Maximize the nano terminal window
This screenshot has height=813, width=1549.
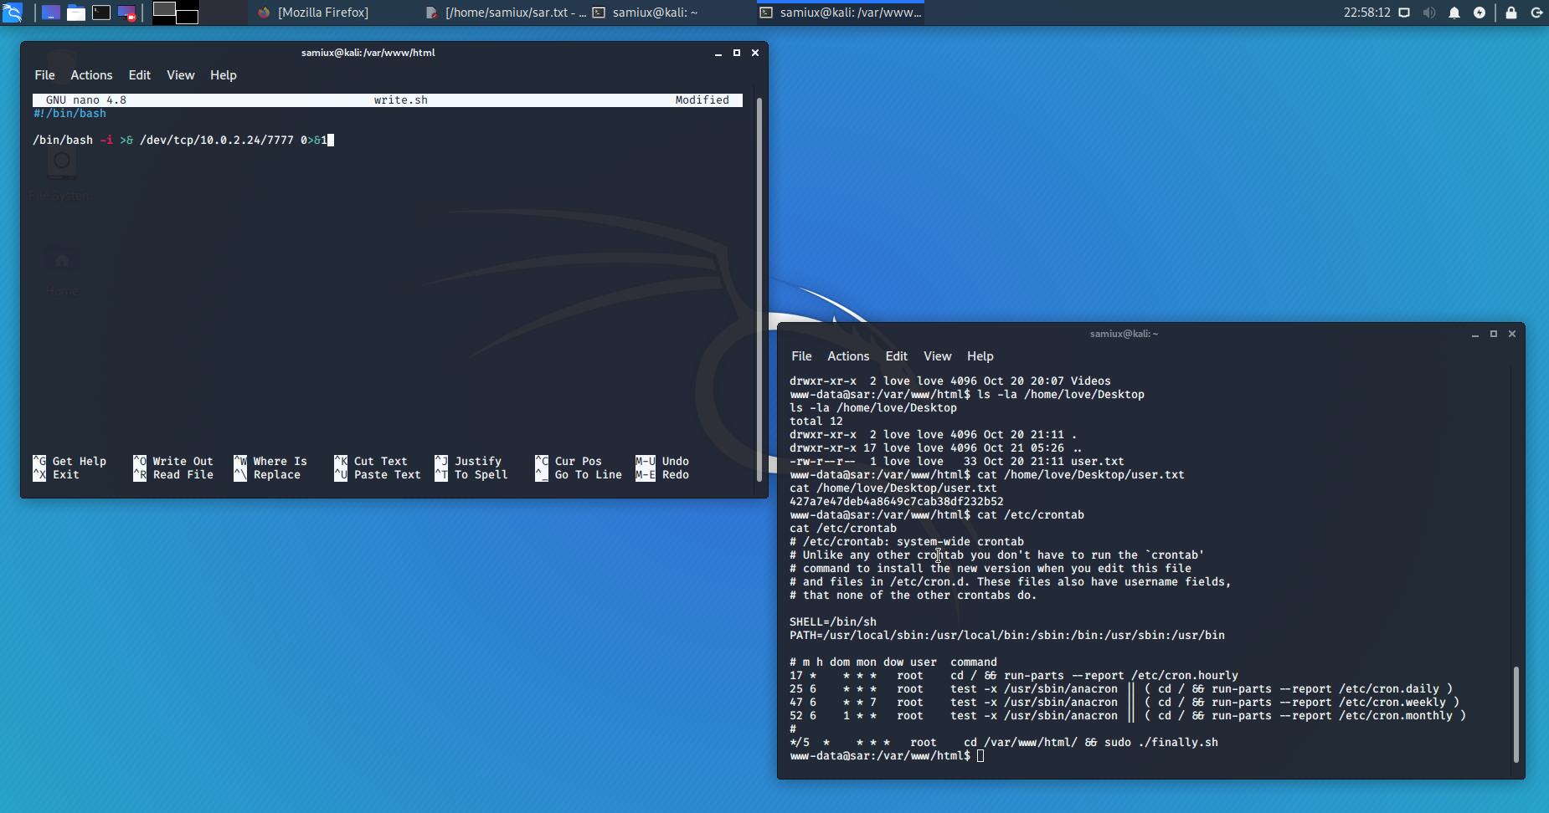click(x=737, y=53)
